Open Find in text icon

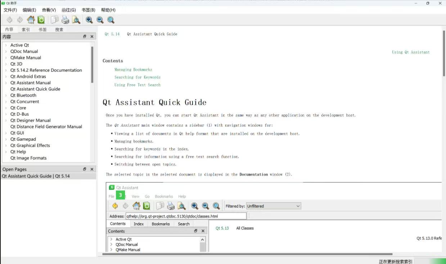click(76, 20)
